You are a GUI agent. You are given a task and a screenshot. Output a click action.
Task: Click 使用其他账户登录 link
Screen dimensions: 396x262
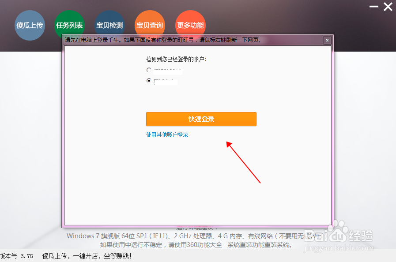pyautogui.click(x=167, y=135)
